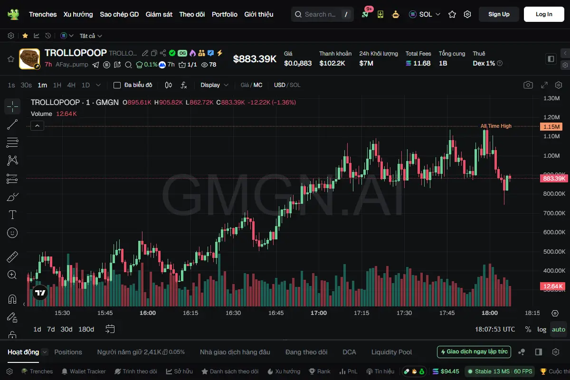The image size is (570, 380).
Task: Open the favorites star in top navigation
Action: (x=452, y=14)
